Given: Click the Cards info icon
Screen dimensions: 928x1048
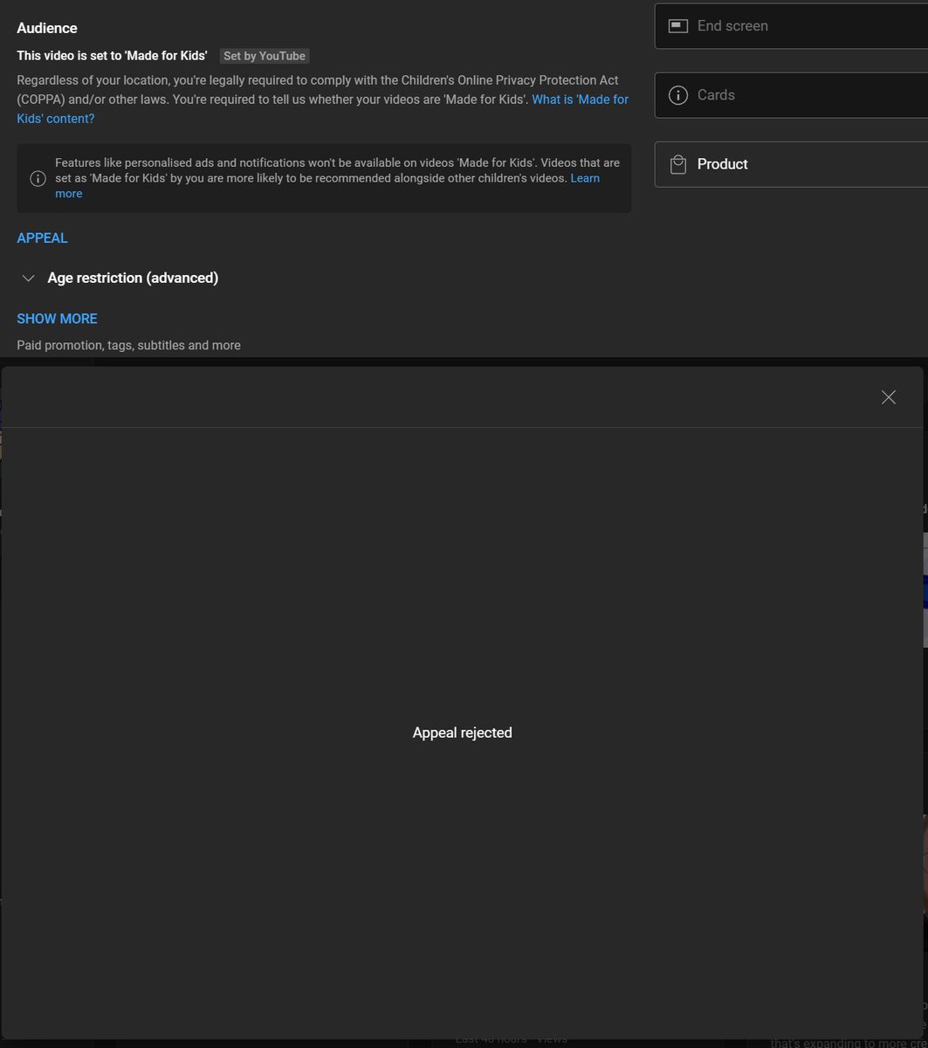Looking at the screenshot, I should coord(678,95).
